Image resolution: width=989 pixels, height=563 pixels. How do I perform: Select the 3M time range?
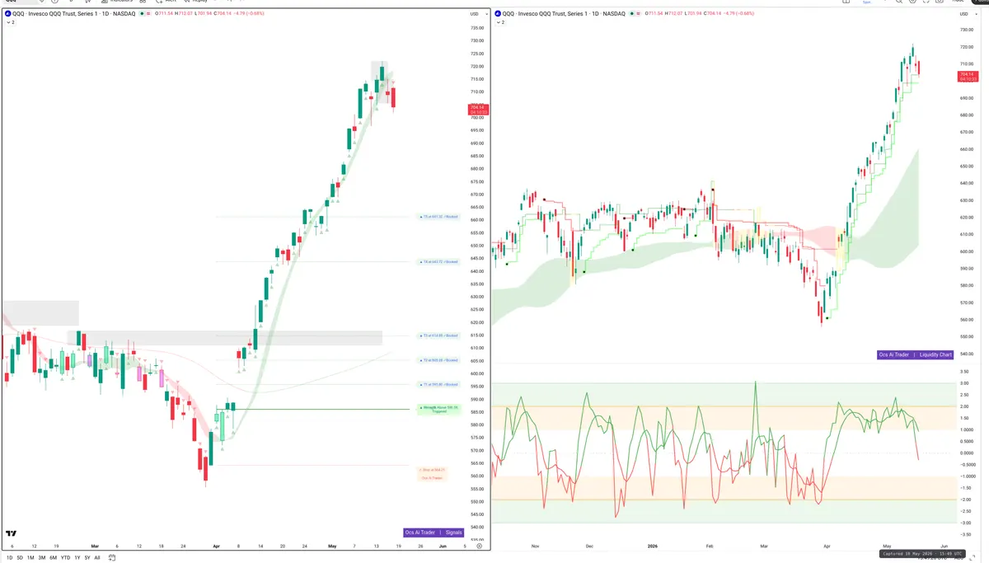[42, 558]
